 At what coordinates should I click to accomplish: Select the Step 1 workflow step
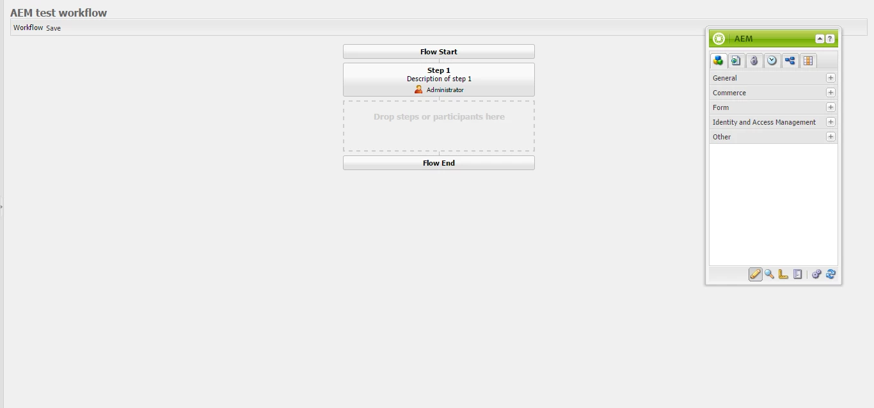(439, 79)
